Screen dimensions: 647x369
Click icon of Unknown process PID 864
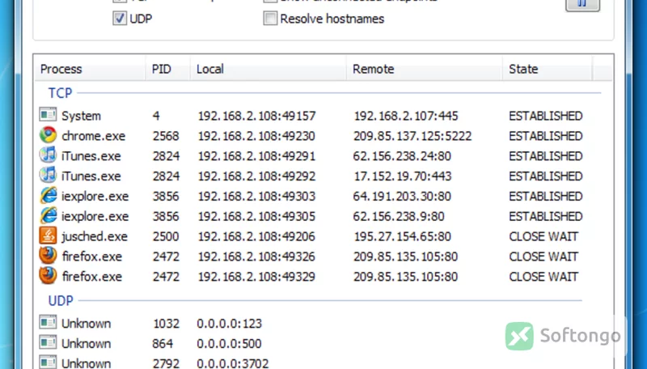coord(48,342)
